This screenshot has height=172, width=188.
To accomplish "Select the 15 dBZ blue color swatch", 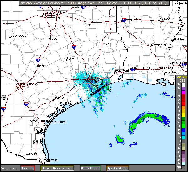I will pyautogui.click(x=183, y=130).
